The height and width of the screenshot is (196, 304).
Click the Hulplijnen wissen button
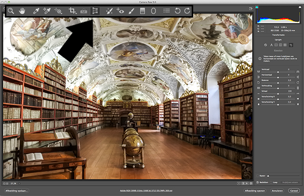[290, 182]
